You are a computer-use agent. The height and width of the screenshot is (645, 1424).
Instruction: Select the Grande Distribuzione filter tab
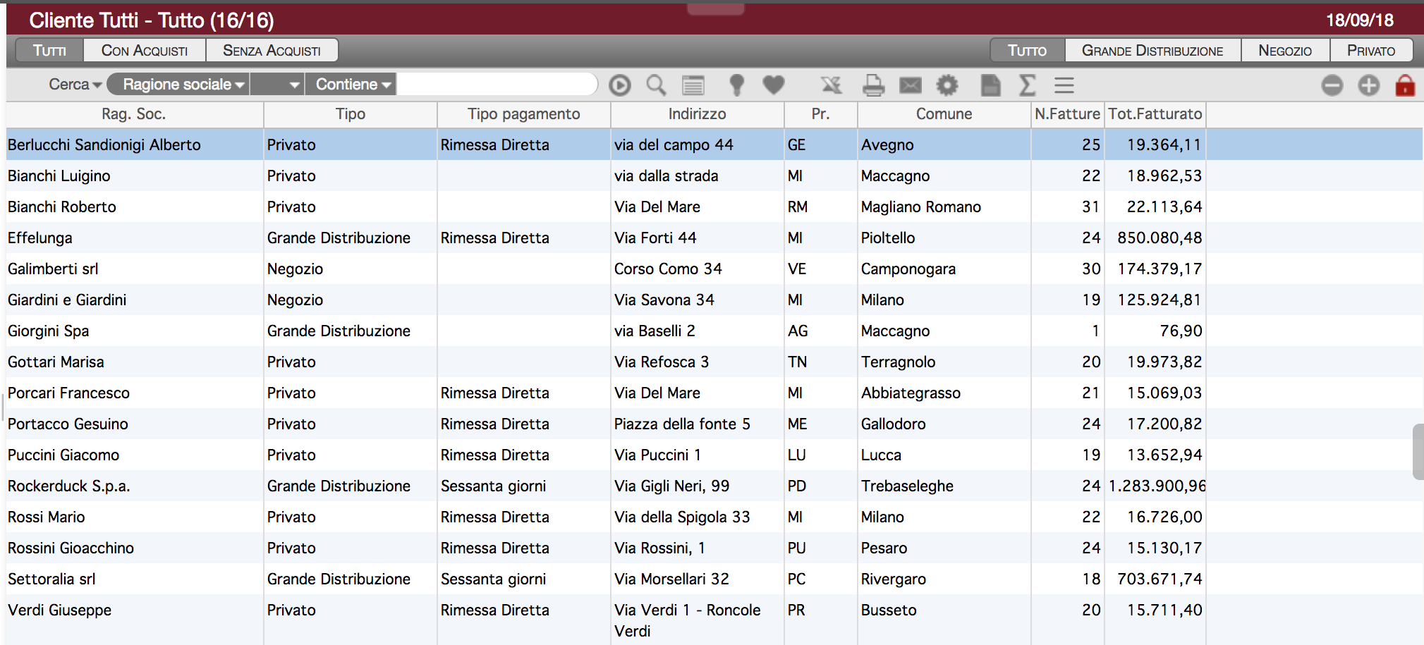pos(1152,51)
